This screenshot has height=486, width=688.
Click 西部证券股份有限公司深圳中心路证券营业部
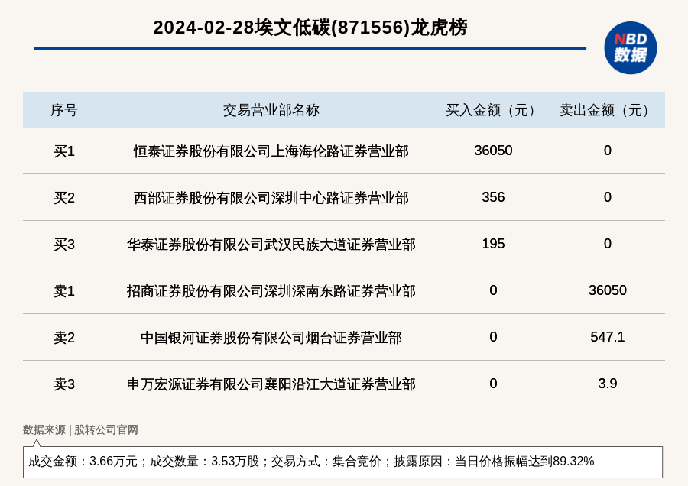coord(271,198)
